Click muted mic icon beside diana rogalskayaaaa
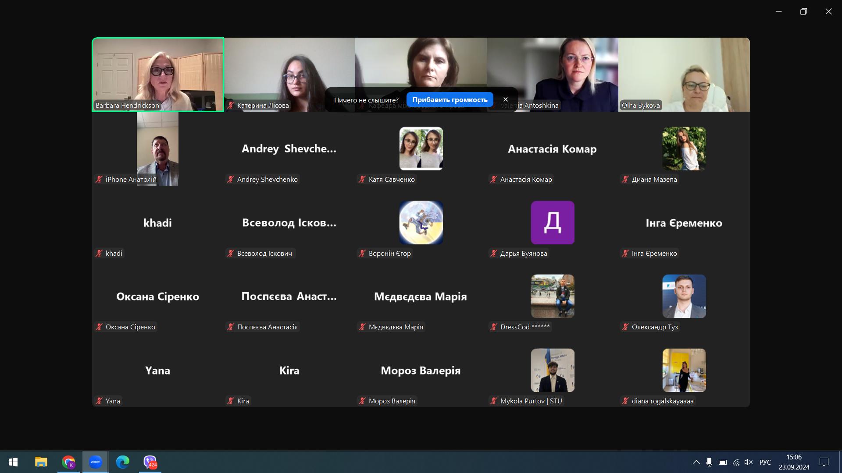 [x=625, y=401]
